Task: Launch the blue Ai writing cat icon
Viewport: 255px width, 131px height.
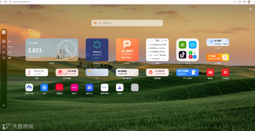Action: click(x=29, y=87)
